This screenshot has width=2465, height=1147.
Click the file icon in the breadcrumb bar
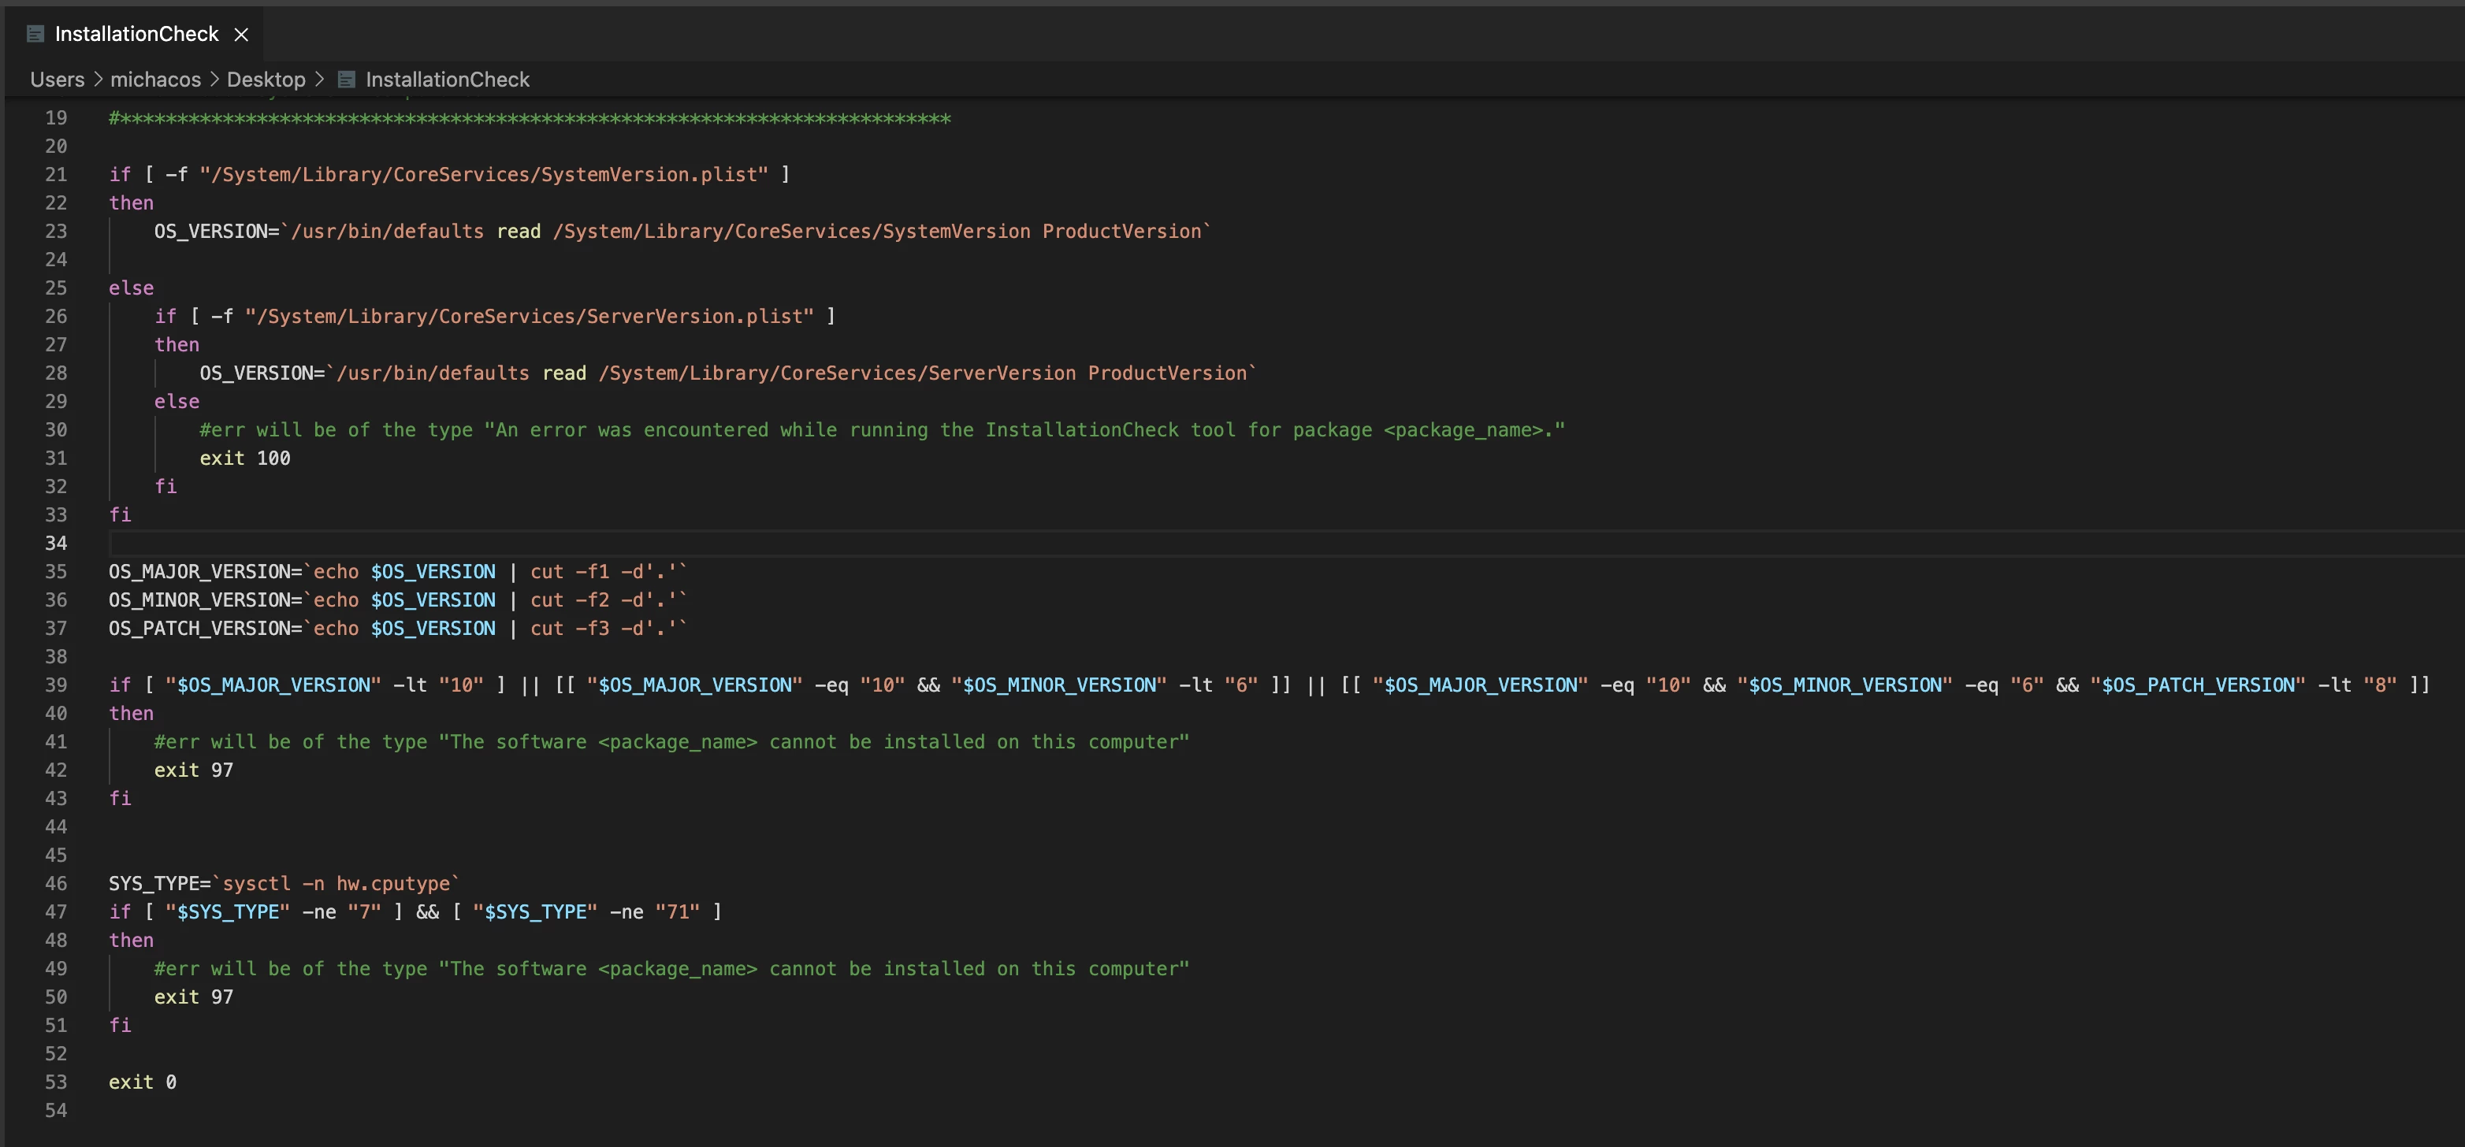point(347,80)
